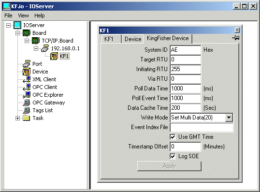260x192 pixels.
Task: Select the OPC Gateway tree label
Action: point(49,103)
